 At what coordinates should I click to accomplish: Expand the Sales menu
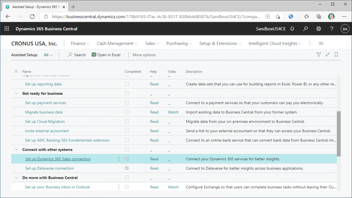152,44
